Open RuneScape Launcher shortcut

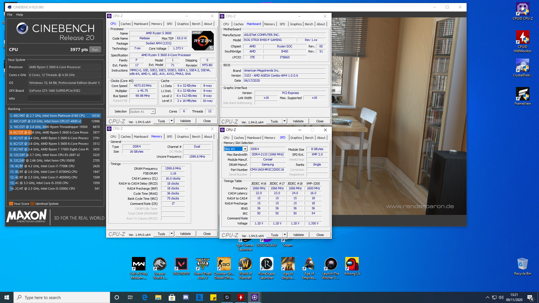[267, 268]
